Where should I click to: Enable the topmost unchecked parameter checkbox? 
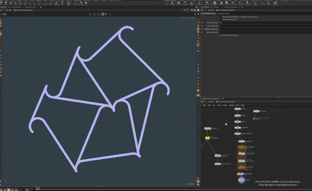pos(221,17)
